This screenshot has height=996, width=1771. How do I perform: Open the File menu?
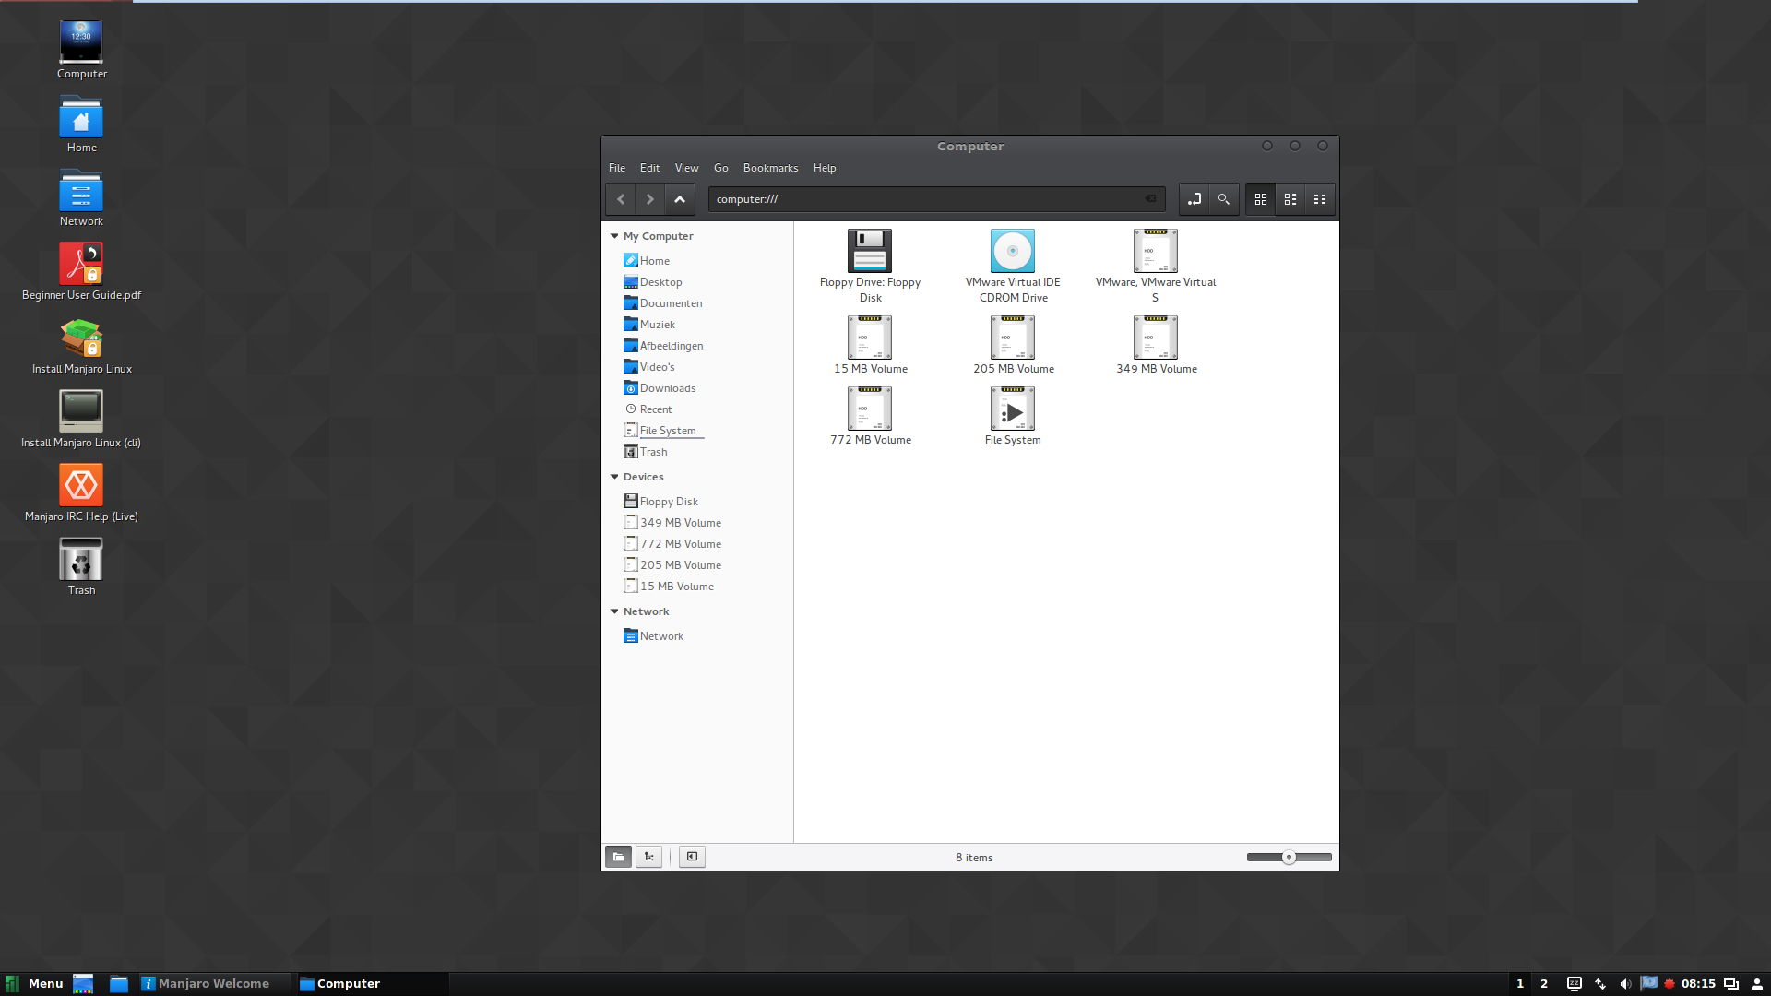(617, 168)
